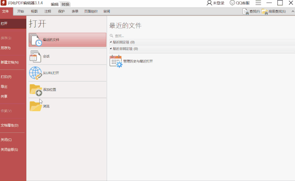
Task: Switch to the 注释 ribbon tab
Action: (48, 11)
